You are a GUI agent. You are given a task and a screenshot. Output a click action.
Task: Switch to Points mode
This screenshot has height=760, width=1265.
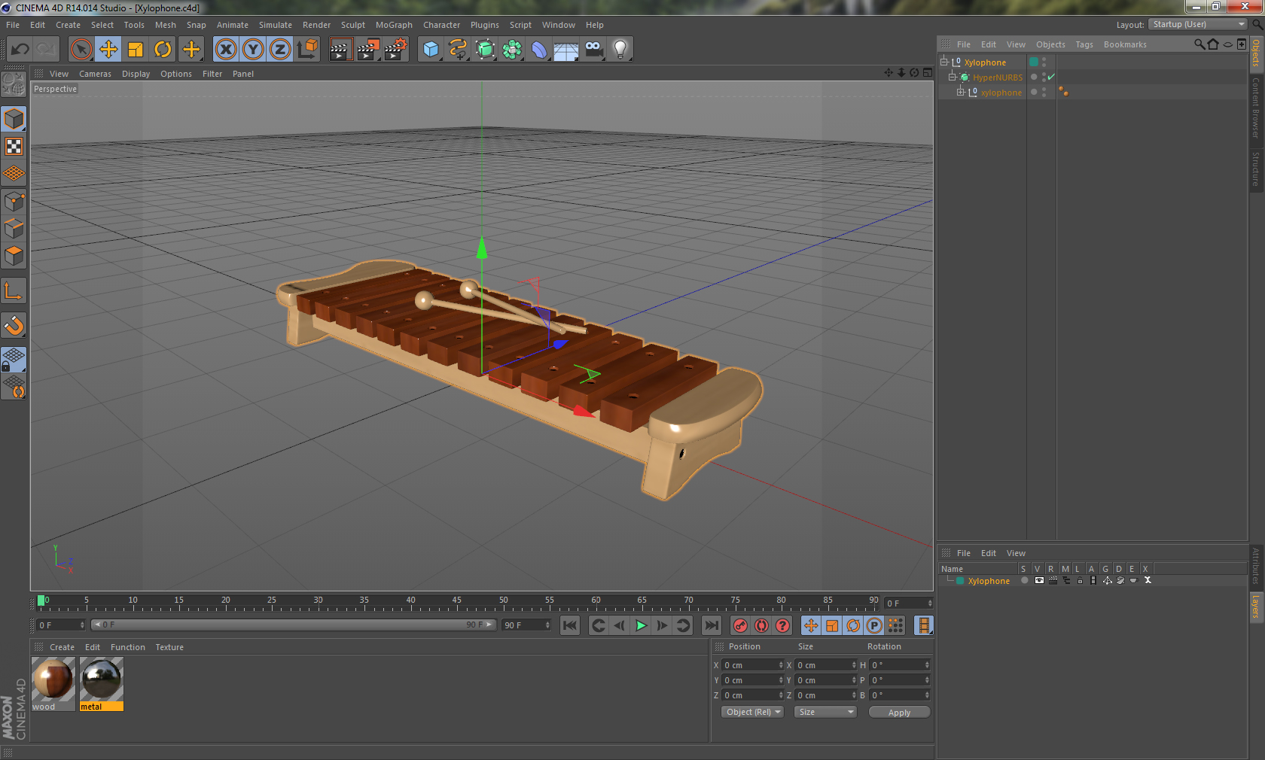14,202
